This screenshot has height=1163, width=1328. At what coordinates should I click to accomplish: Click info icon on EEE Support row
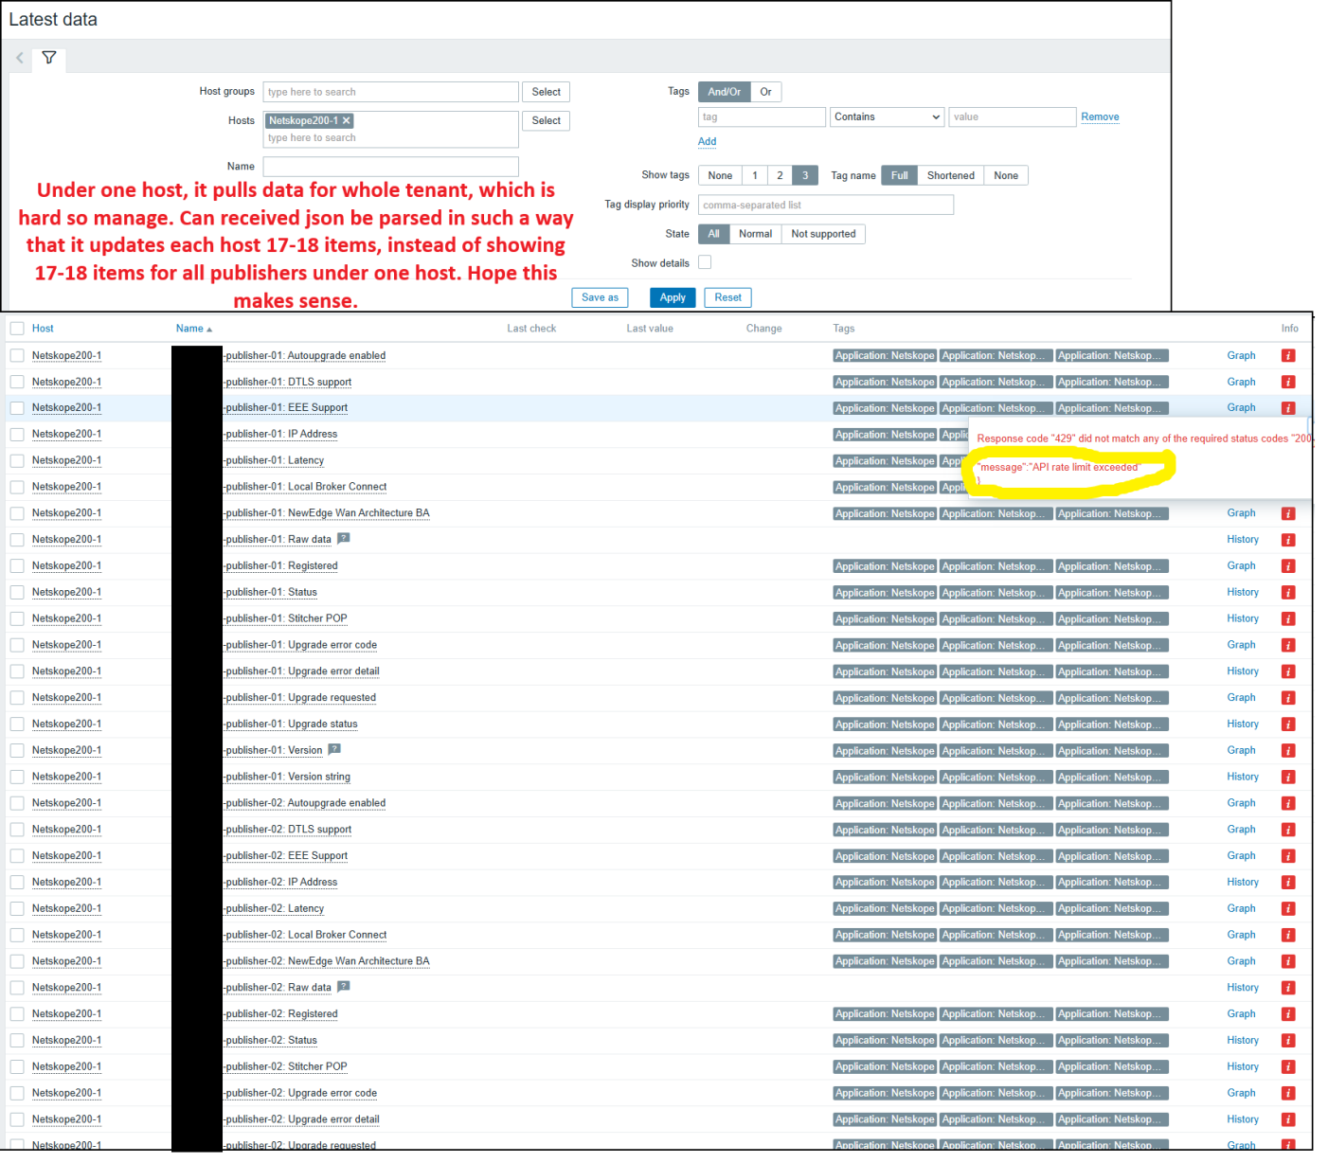click(1288, 407)
